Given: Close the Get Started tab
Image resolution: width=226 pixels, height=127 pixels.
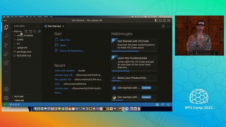Looking at the screenshot, I should coord(63,26).
